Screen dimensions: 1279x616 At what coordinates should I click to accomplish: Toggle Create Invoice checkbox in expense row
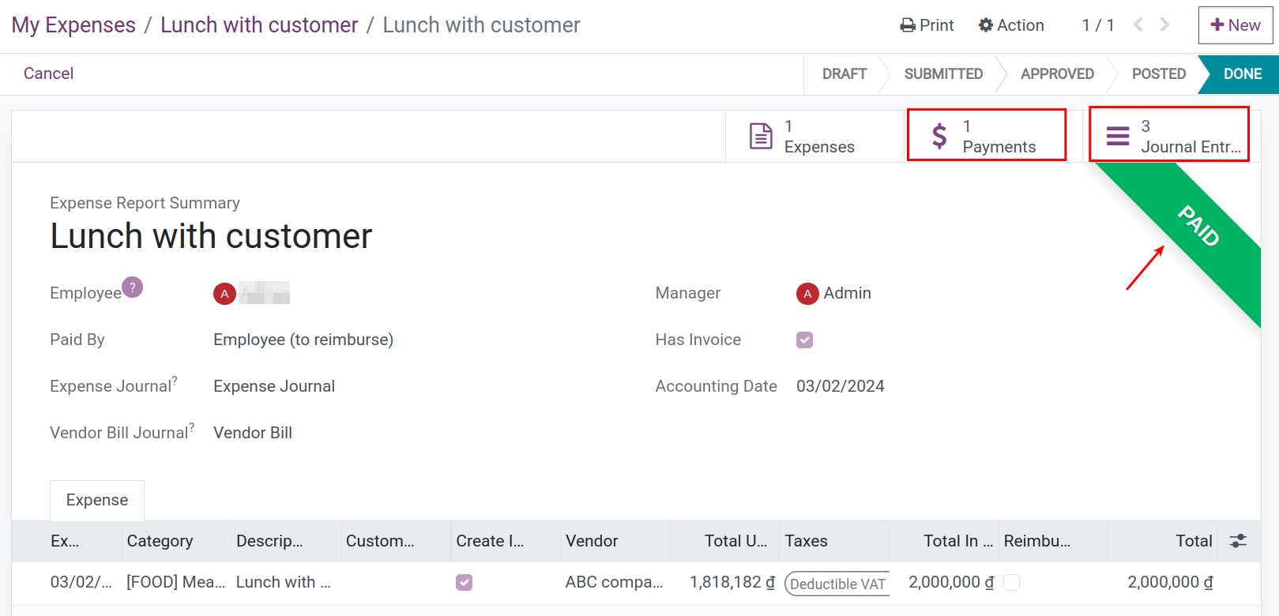pos(465,582)
